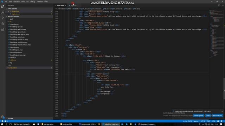This screenshot has width=225, height=126.
Task: Open the editor more actions ellipsis
Action: click(x=223, y=6)
